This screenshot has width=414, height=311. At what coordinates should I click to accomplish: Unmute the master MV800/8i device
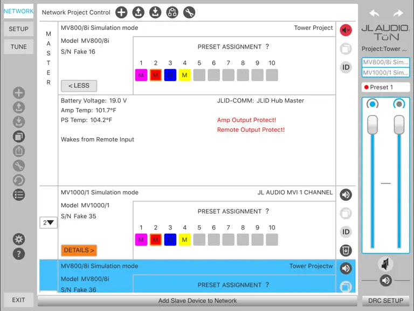pyautogui.click(x=346, y=30)
